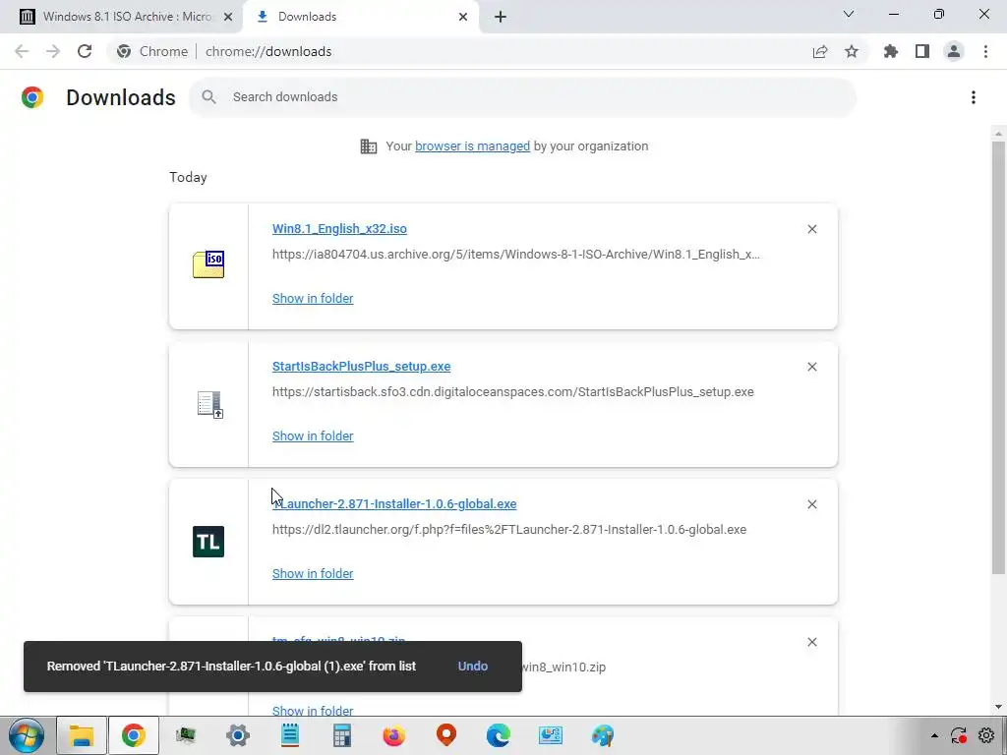Click the forward navigation arrow

point(53,51)
